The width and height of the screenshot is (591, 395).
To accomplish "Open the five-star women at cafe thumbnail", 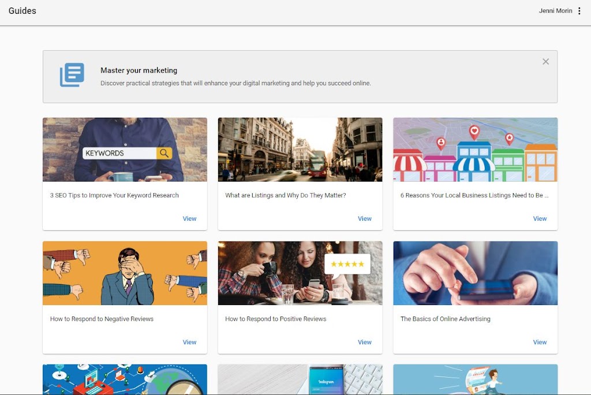I will pyautogui.click(x=300, y=273).
